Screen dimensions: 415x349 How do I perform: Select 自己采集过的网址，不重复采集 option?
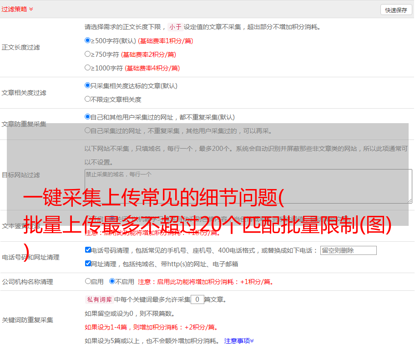(x=88, y=130)
